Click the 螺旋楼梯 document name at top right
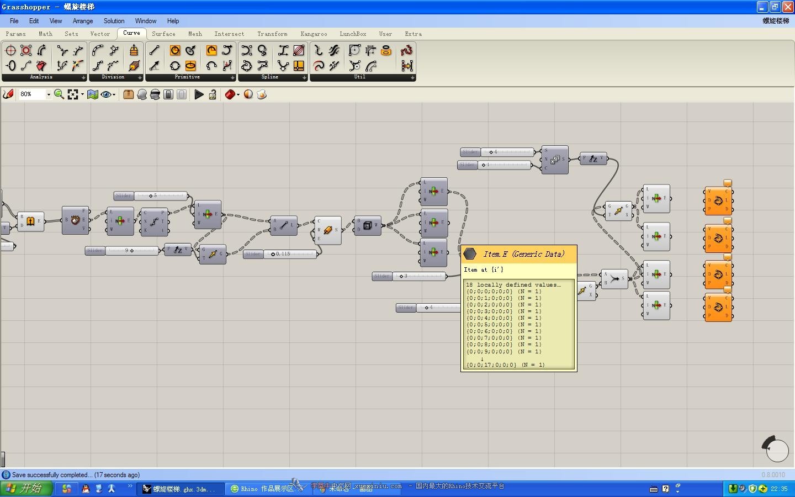 [x=776, y=21]
